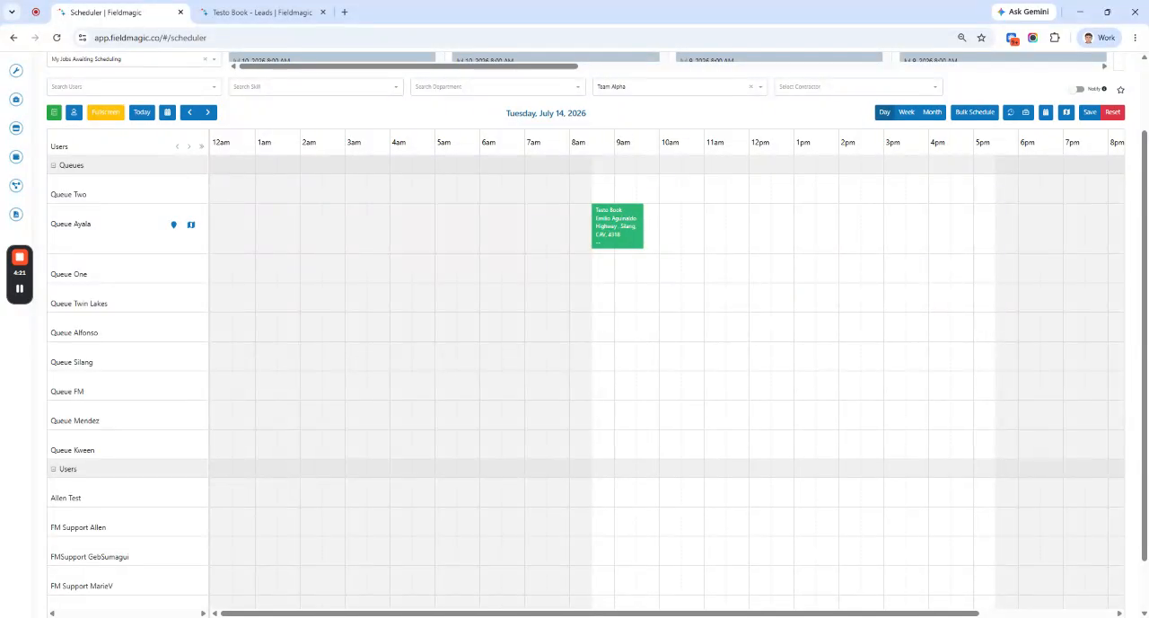
Task: Go to next day with right arrow
Action: click(207, 112)
